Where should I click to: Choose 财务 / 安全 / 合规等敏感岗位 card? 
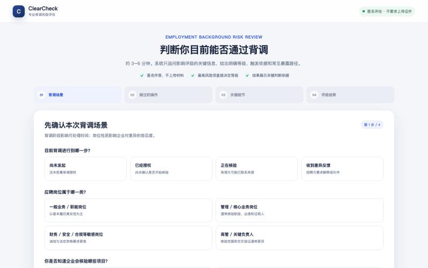(128, 238)
